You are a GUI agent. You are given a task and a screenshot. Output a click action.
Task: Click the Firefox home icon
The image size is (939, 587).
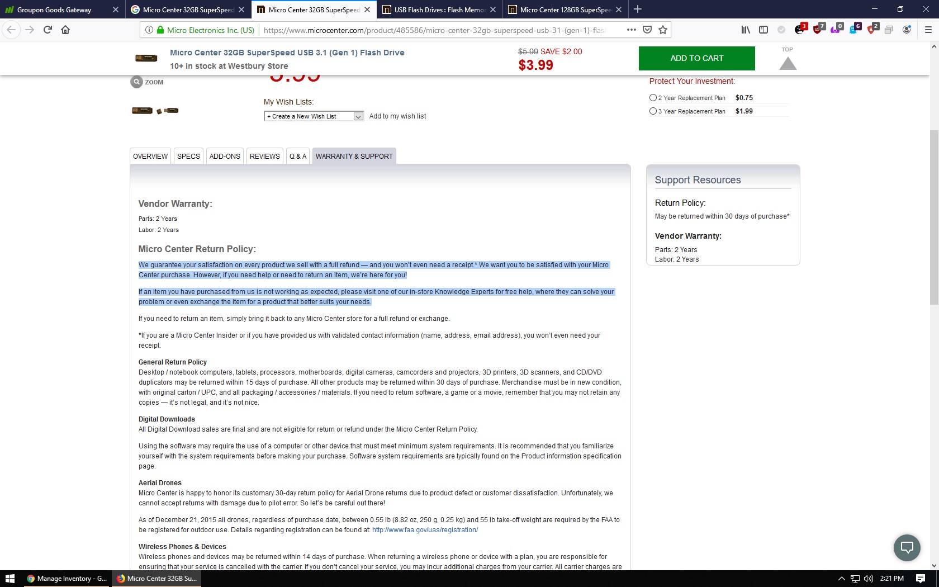65,30
